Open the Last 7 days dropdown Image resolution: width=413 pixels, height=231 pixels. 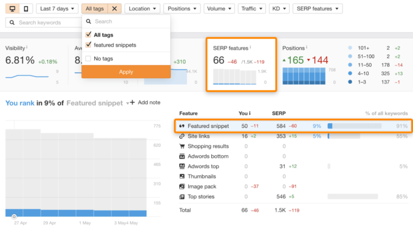[57, 8]
